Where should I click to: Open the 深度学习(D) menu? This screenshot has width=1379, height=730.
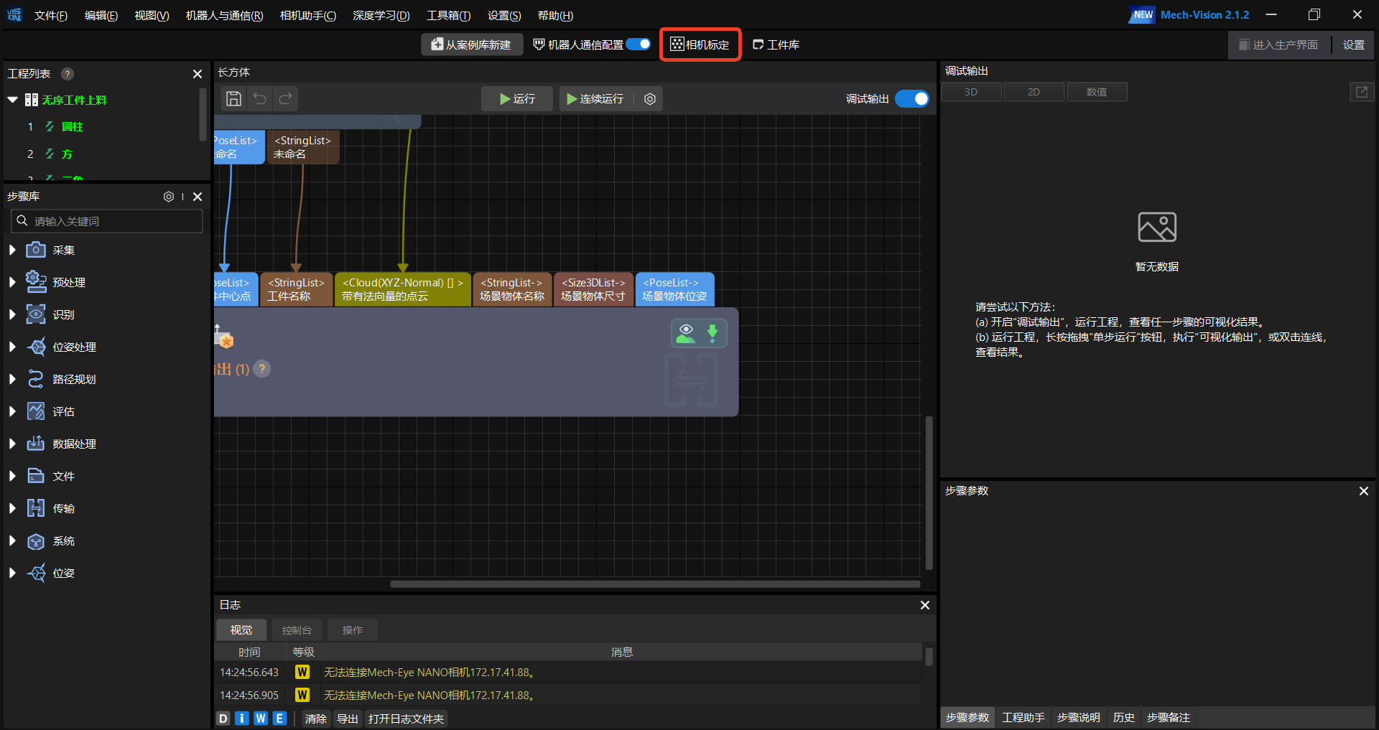(x=381, y=15)
